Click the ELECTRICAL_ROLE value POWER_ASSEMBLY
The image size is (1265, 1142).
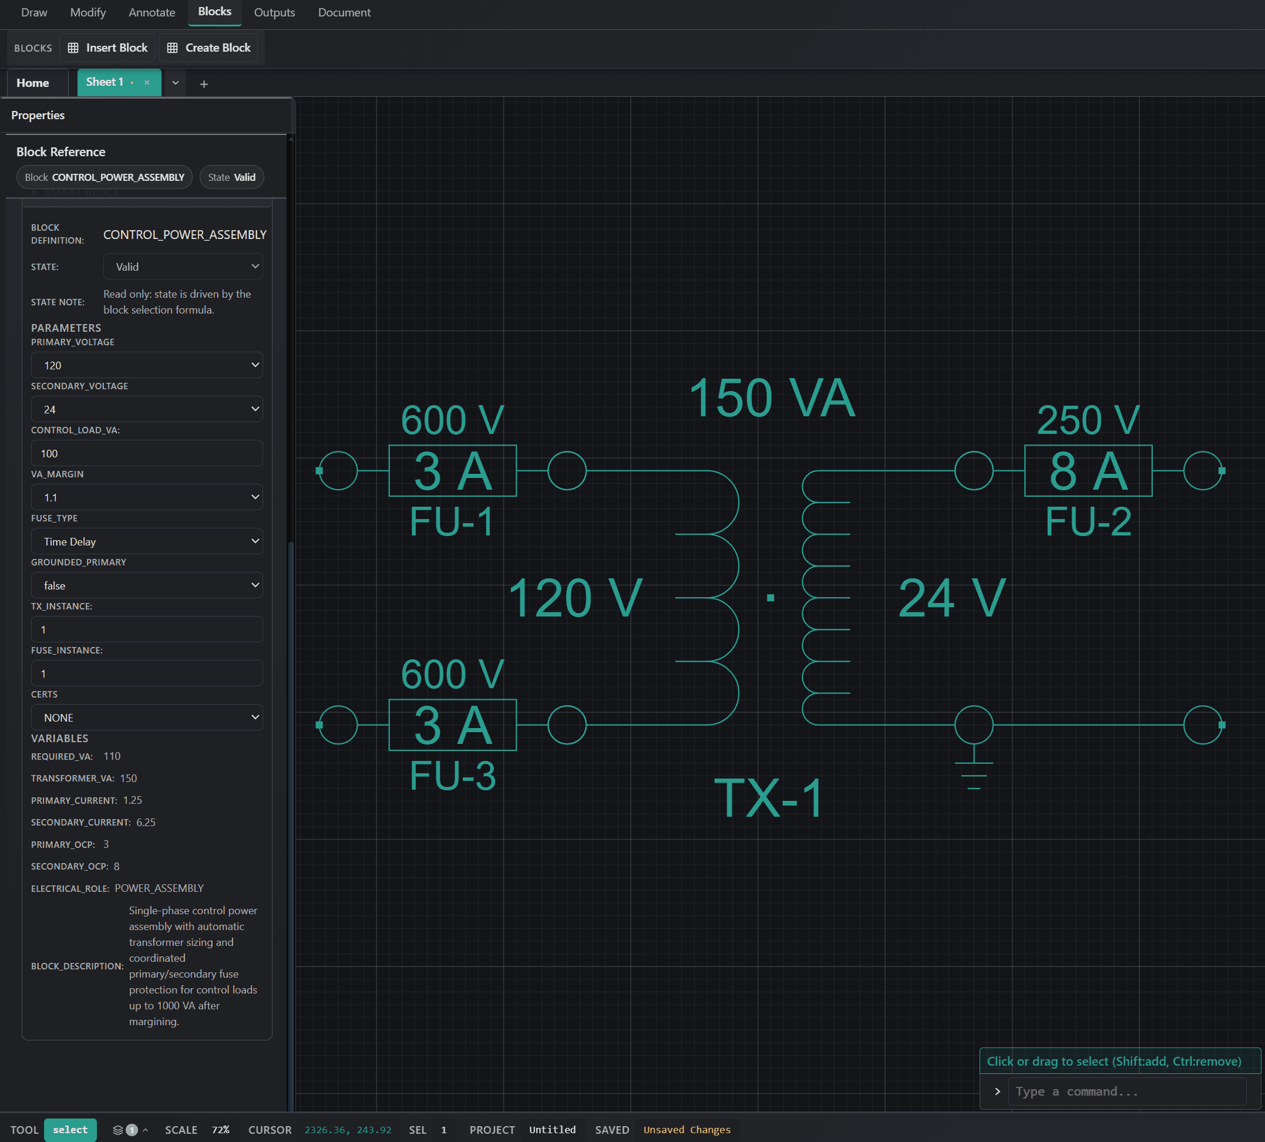click(x=159, y=888)
